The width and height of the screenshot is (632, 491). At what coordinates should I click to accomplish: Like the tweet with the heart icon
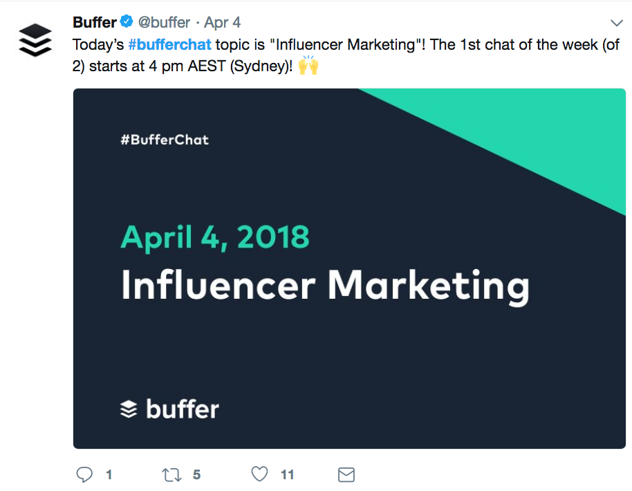pos(259,474)
